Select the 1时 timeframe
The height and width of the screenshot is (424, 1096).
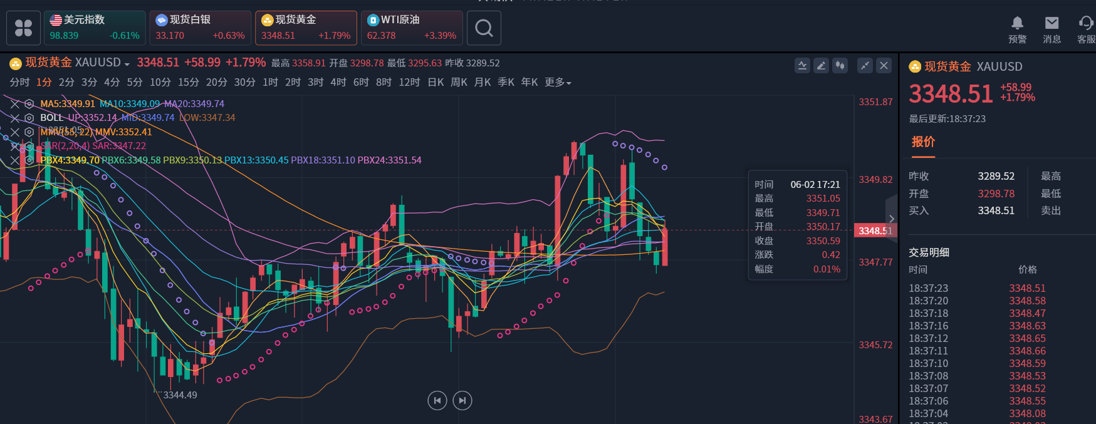pyautogui.click(x=271, y=82)
